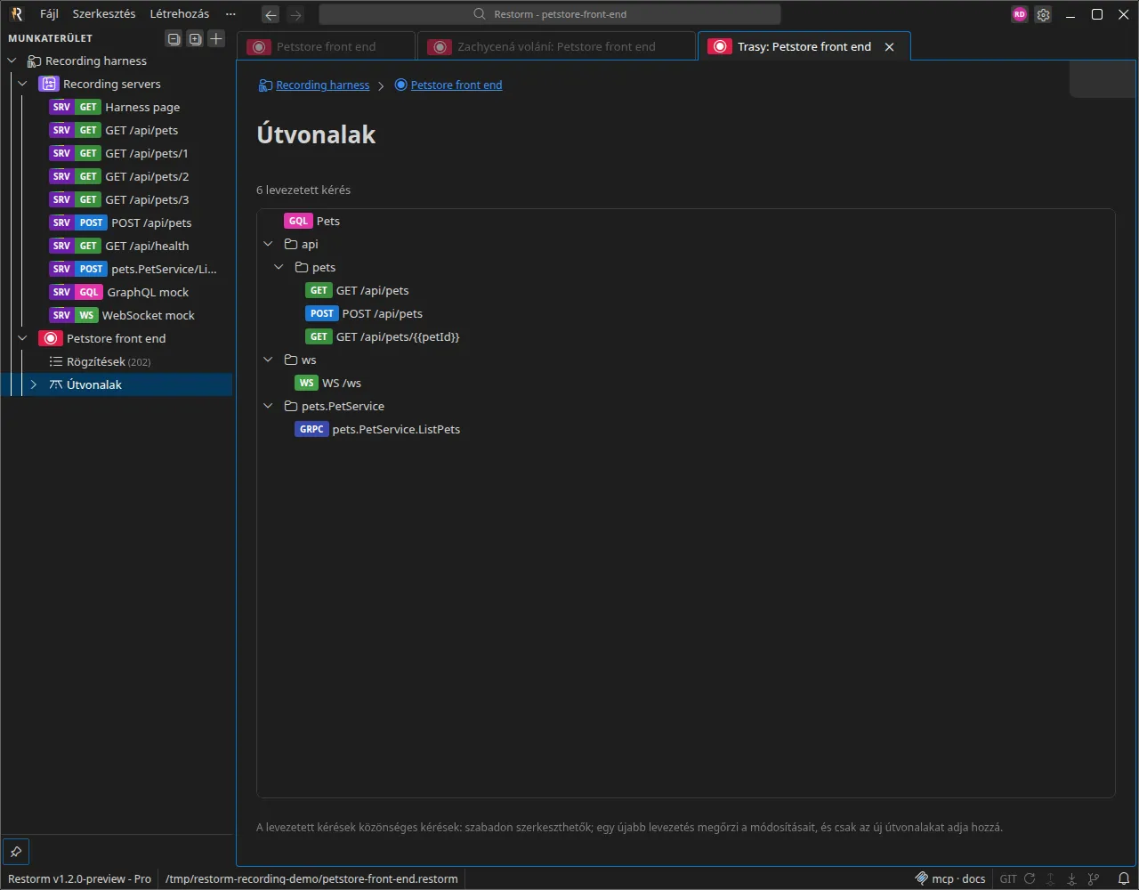Viewport: 1139px width, 890px height.
Task: Click the GQL badge next to Pets
Action: [x=298, y=221]
